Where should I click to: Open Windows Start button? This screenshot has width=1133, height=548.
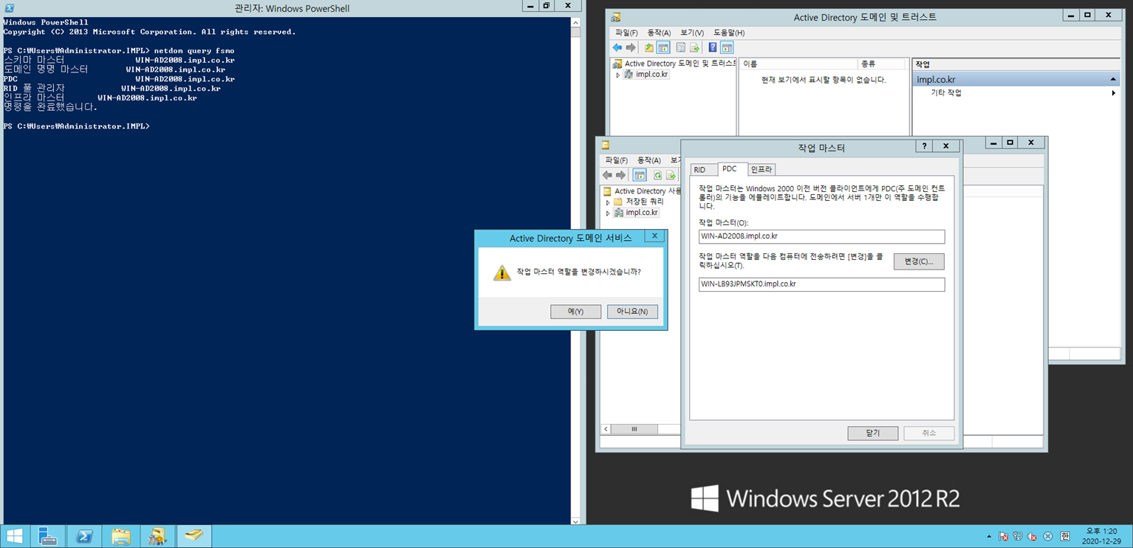coord(15,536)
